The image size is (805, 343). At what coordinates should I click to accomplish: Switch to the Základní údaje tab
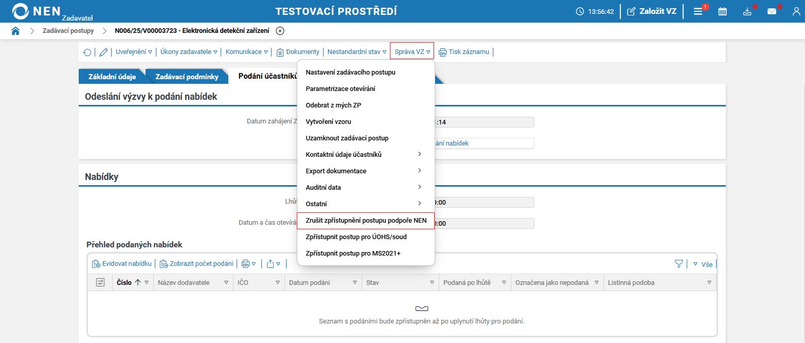(x=113, y=76)
